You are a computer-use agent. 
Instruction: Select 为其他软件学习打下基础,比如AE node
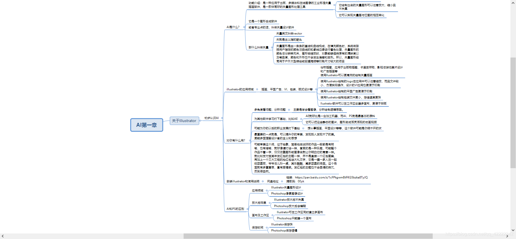(276, 119)
